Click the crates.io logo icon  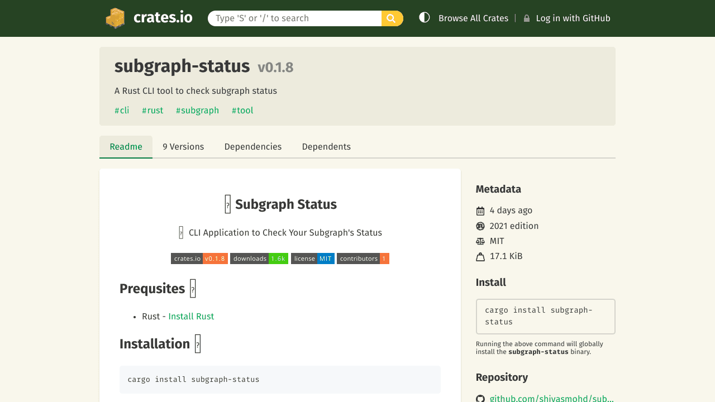[115, 18]
